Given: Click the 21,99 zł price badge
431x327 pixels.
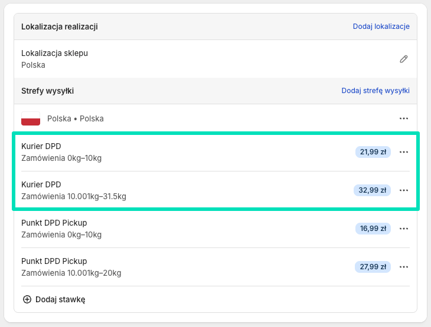Looking at the screenshot, I should point(373,152).
